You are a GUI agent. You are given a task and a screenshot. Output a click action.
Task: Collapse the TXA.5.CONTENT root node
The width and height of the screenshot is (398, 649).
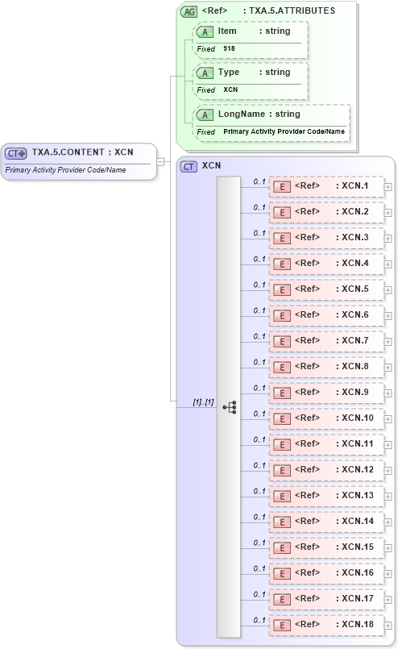160,161
